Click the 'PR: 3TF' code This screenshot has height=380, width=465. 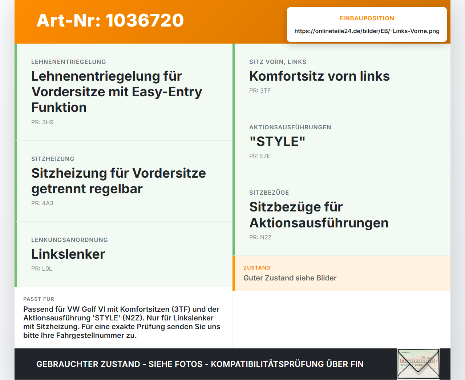click(260, 91)
